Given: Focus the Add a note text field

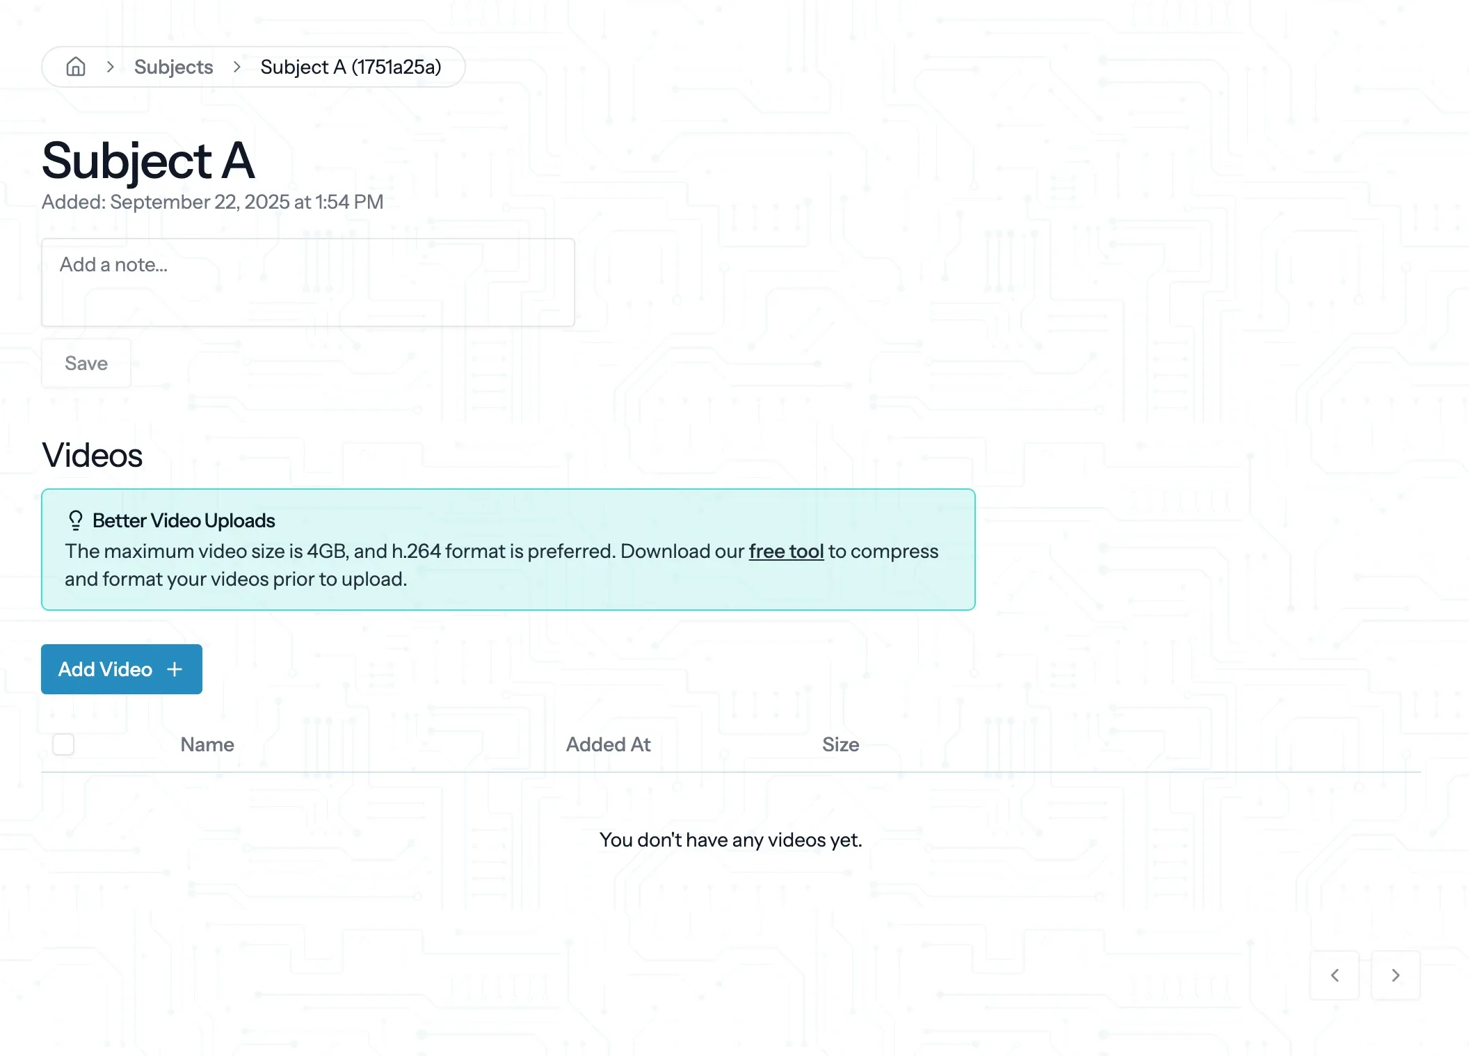Looking at the screenshot, I should click(x=307, y=282).
